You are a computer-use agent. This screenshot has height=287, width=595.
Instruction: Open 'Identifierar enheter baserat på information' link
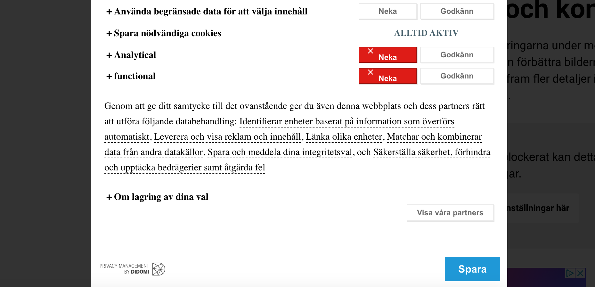[346, 121]
